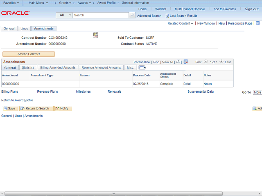The width and height of the screenshot is (262, 196).
Task: Click the Complete amendment status cell
Action: 167,84
